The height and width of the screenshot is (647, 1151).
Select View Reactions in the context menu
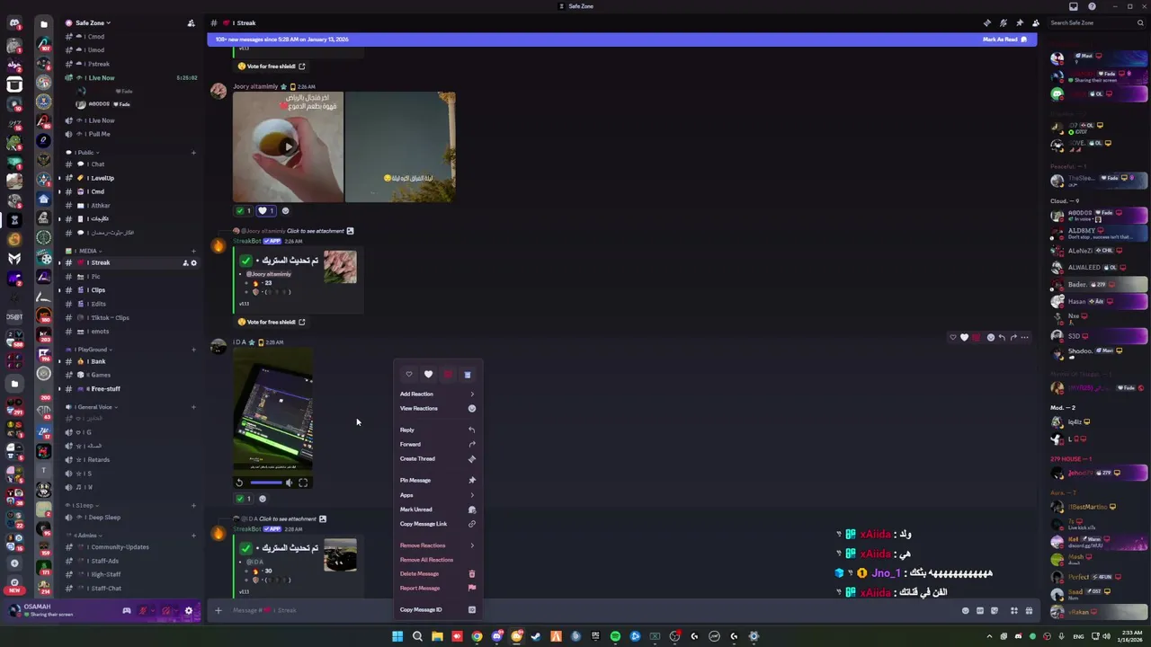[438, 408]
